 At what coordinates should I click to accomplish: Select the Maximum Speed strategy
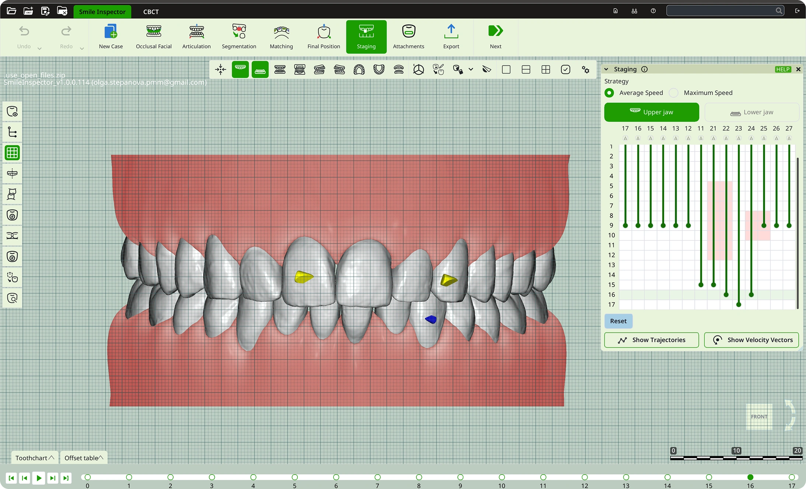coord(674,93)
